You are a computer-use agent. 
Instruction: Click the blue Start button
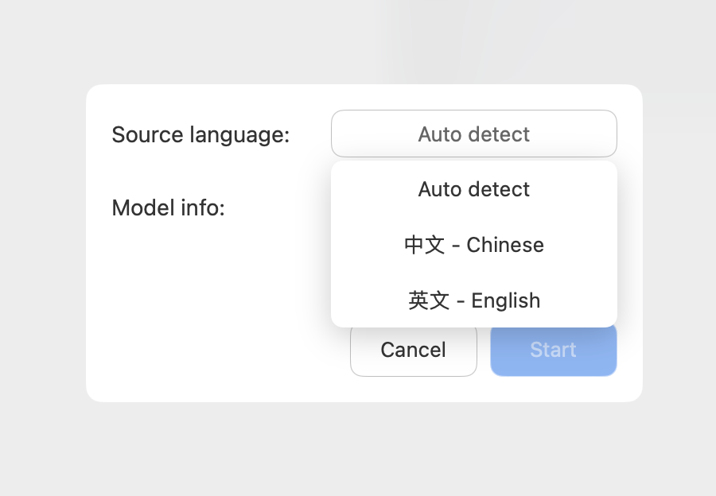(553, 350)
